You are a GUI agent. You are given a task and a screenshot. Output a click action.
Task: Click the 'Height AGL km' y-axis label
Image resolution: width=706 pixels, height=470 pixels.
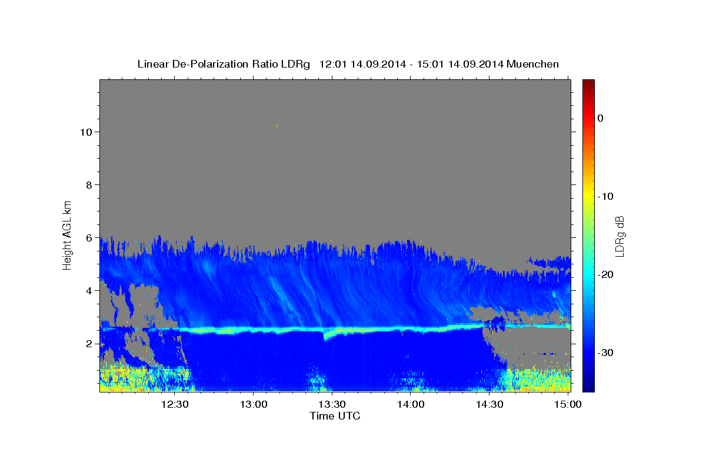click(67, 235)
